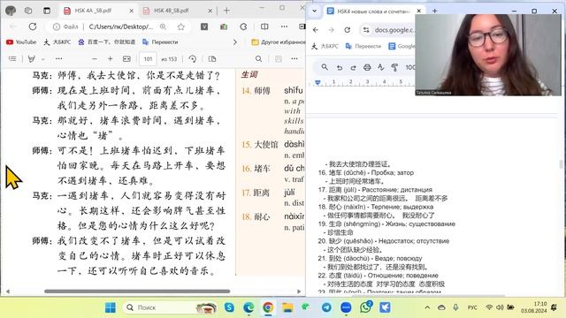The image size is (566, 318).
Task: Open Edge split screen icon
Action: [x=264, y=26]
